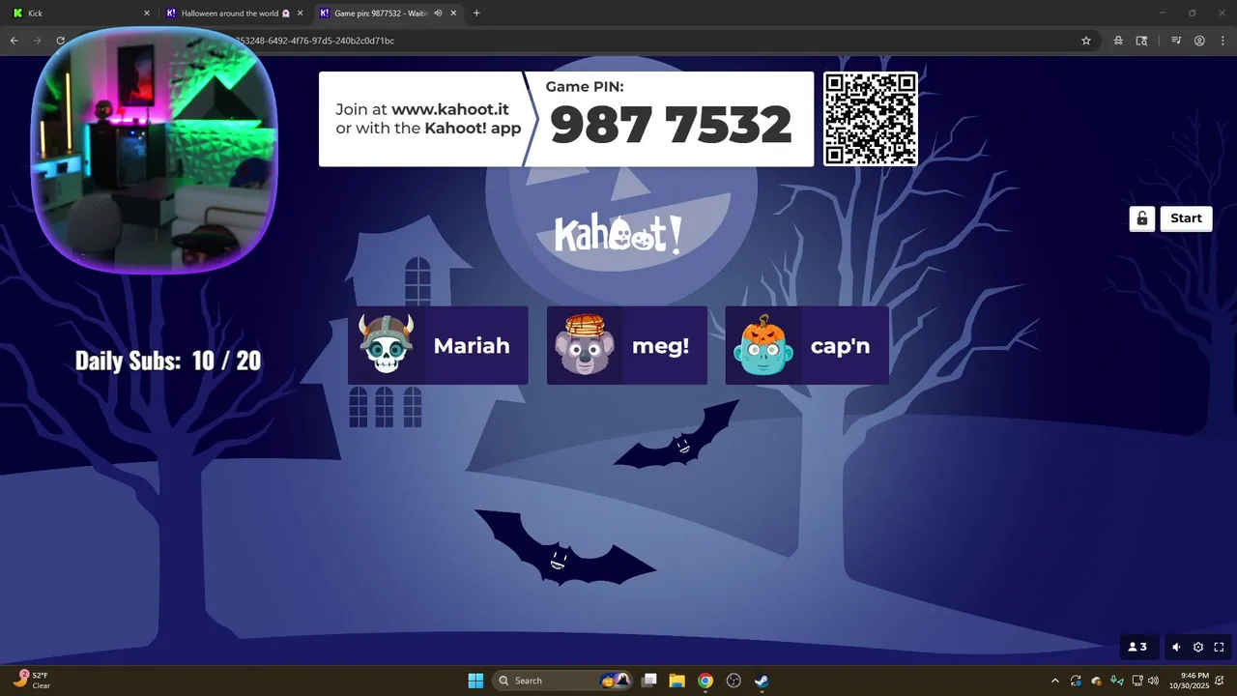This screenshot has height=696, width=1237.
Task: Click the sync tray icon
Action: point(1076,681)
